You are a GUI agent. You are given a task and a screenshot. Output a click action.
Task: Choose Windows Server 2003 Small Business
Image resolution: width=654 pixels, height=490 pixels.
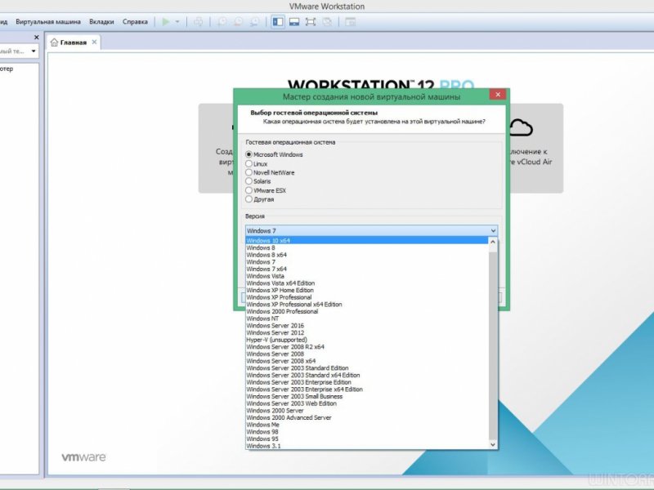(366, 396)
